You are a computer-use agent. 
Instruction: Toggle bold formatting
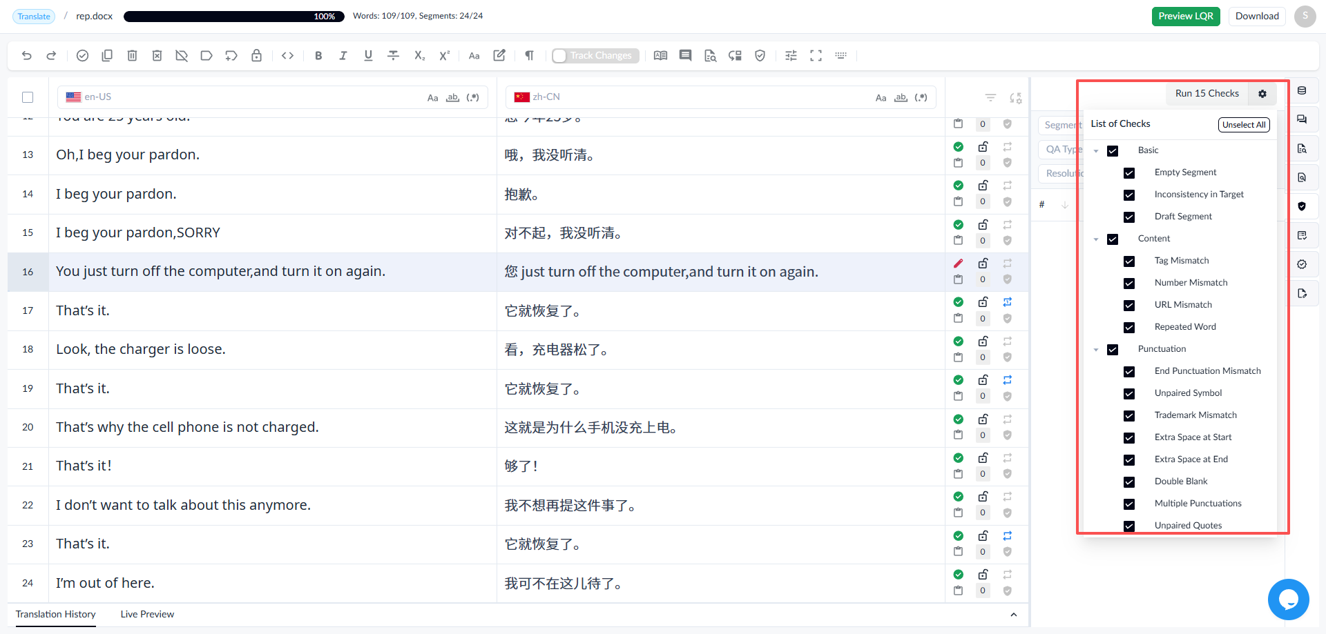coord(318,56)
